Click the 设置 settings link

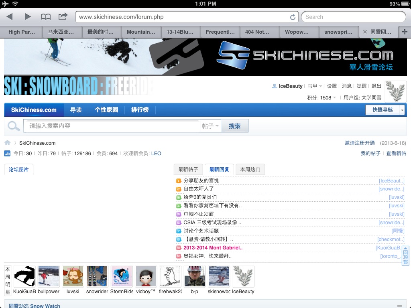point(332,86)
